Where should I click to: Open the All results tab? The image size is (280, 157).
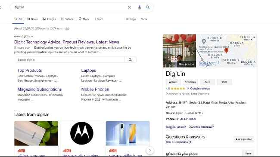coord(18,19)
